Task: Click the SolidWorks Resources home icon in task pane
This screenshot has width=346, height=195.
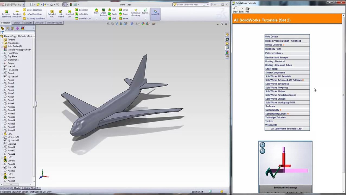Action: point(227,35)
